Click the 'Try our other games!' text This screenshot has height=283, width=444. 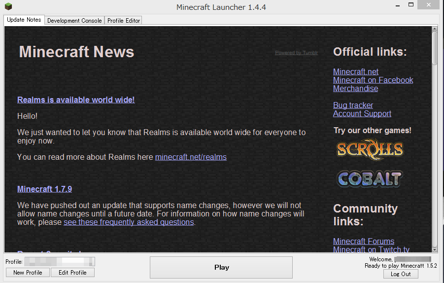pos(373,130)
